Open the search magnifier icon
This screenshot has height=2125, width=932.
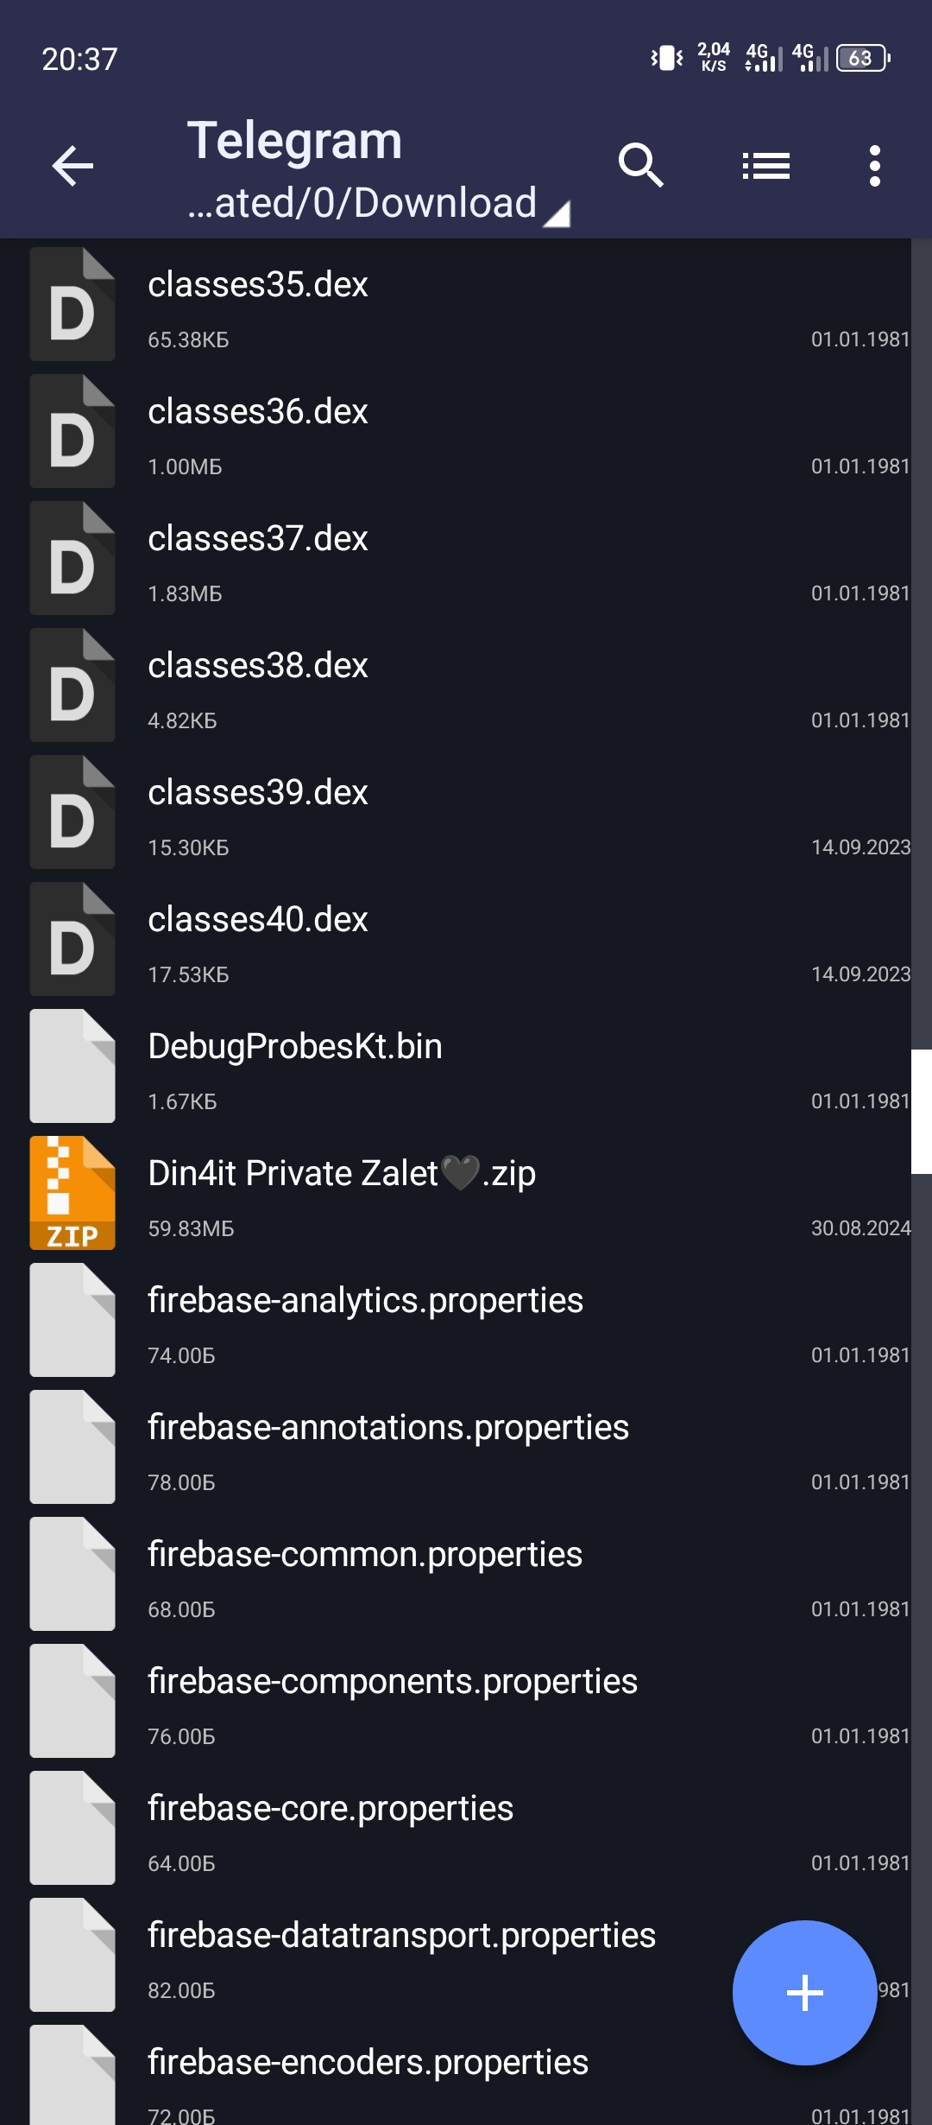[x=640, y=165]
